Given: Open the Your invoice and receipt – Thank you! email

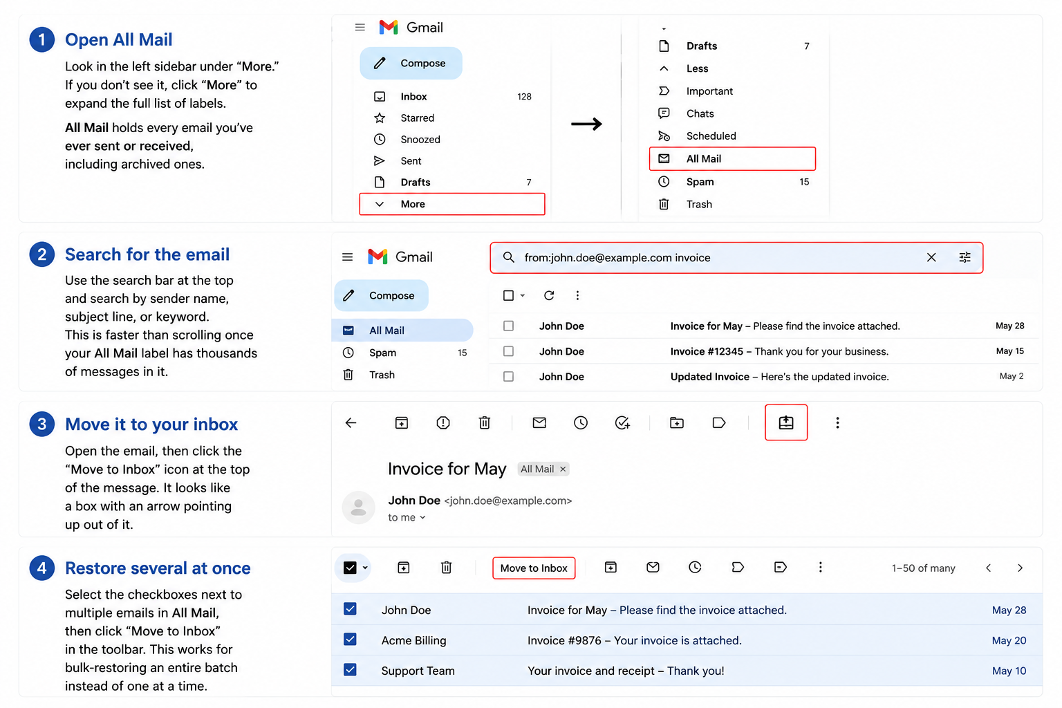Looking at the screenshot, I should 687,671.
